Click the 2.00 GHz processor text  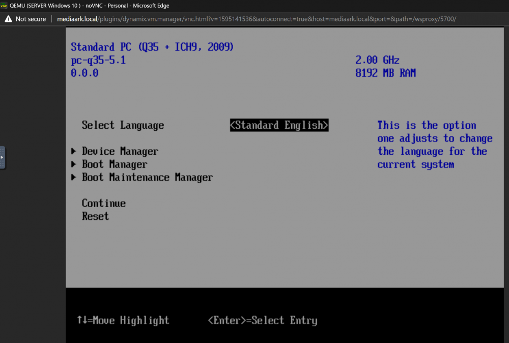click(x=377, y=60)
